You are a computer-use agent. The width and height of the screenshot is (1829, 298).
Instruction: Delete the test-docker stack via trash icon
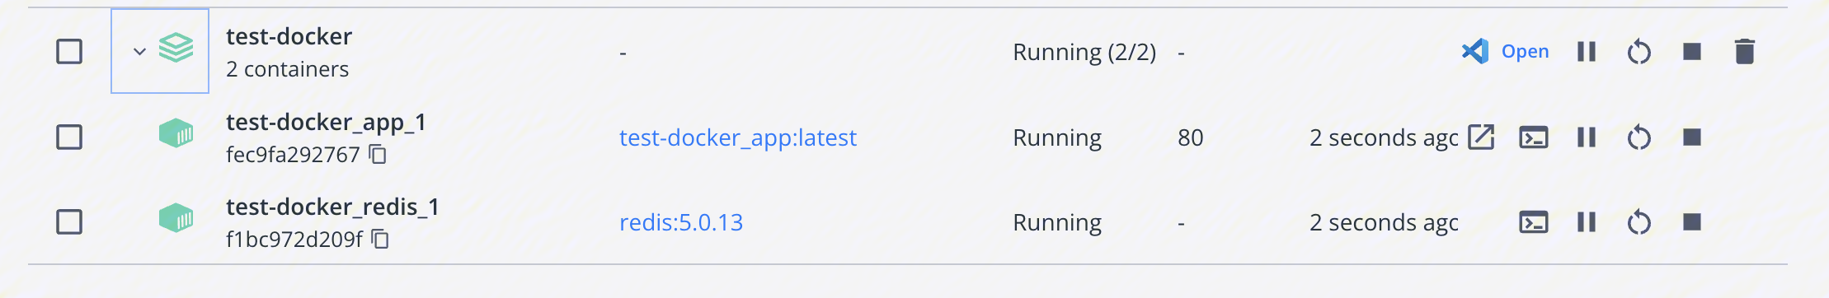pos(1745,52)
